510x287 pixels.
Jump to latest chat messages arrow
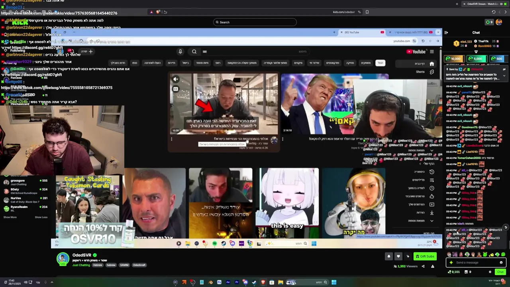(506, 228)
